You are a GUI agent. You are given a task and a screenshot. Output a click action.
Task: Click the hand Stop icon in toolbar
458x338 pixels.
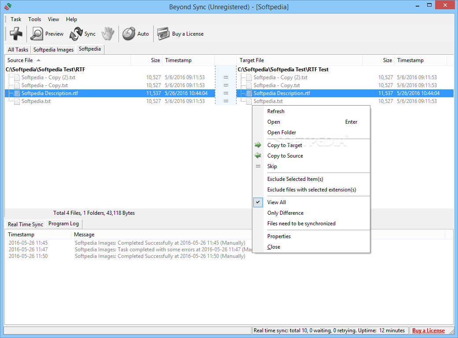point(108,34)
